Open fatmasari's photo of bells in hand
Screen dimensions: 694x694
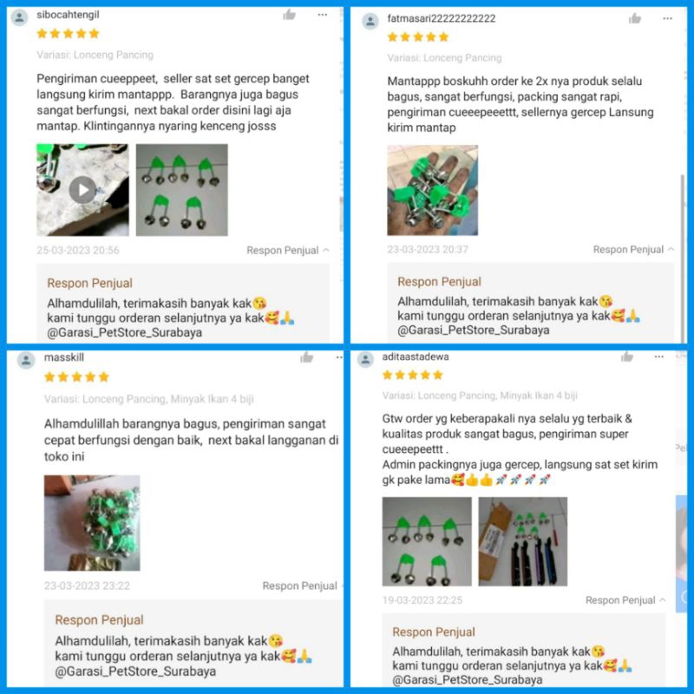(432, 190)
